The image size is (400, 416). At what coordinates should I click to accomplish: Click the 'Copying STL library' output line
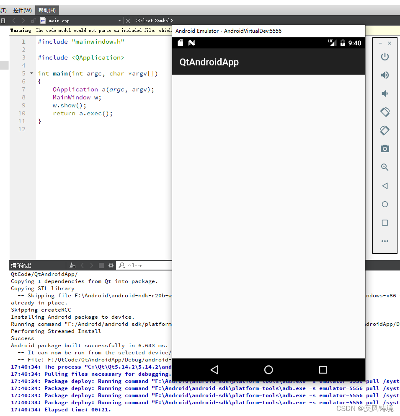click(43, 289)
